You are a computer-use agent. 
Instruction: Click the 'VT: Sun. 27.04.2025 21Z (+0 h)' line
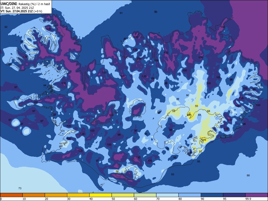click(x=21, y=11)
